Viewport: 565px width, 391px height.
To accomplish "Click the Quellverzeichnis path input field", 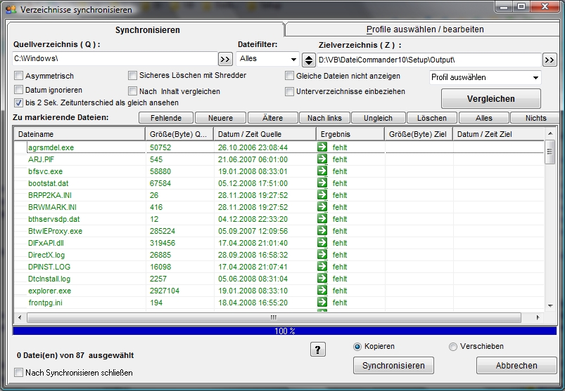I will coord(114,59).
